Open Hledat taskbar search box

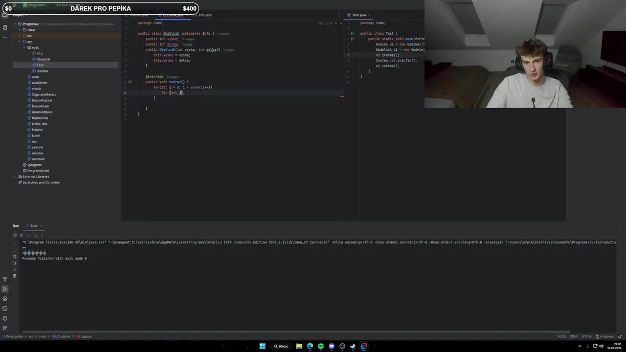coord(281,346)
